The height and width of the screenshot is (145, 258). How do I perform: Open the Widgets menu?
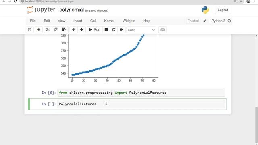click(129, 21)
